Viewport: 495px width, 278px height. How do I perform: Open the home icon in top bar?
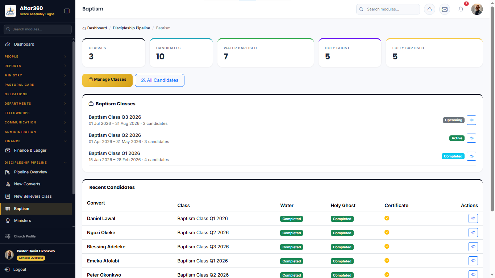[429, 9]
